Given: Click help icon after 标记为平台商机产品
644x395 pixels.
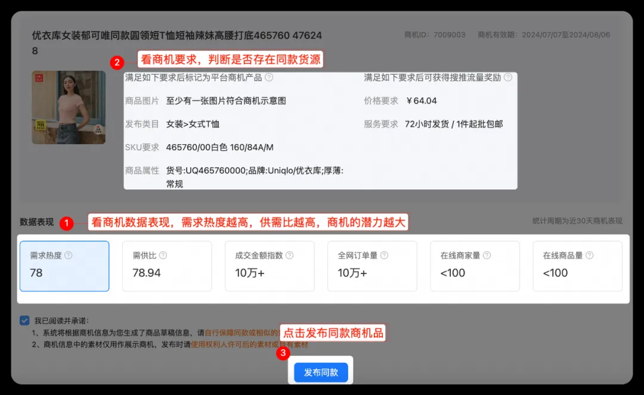Looking at the screenshot, I should click(269, 77).
